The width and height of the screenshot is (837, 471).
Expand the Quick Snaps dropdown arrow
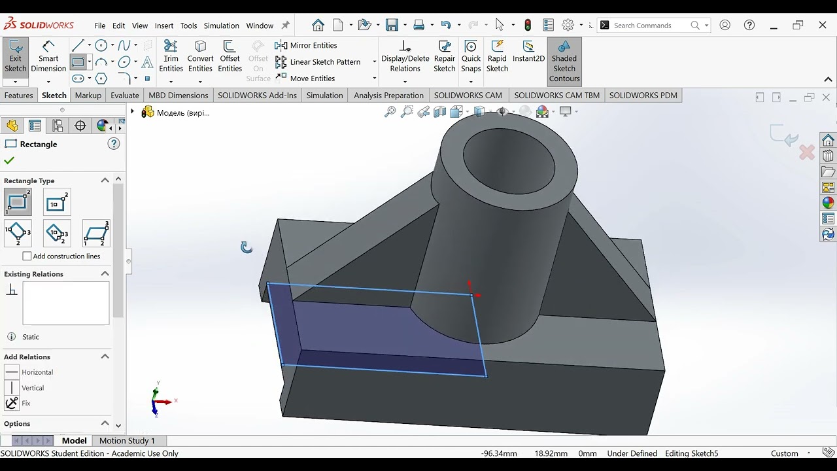[x=471, y=82]
